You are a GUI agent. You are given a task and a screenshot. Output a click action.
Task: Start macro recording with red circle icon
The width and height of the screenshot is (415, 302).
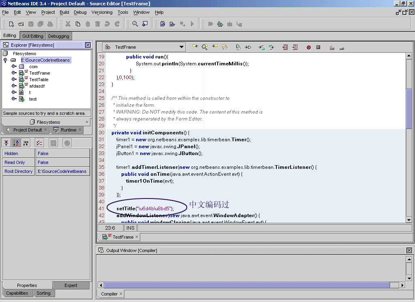point(308,47)
